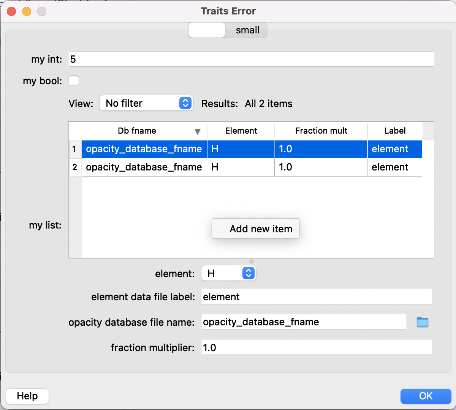The image size is (456, 410).
Task: Click the Add new item button
Action: (x=255, y=229)
